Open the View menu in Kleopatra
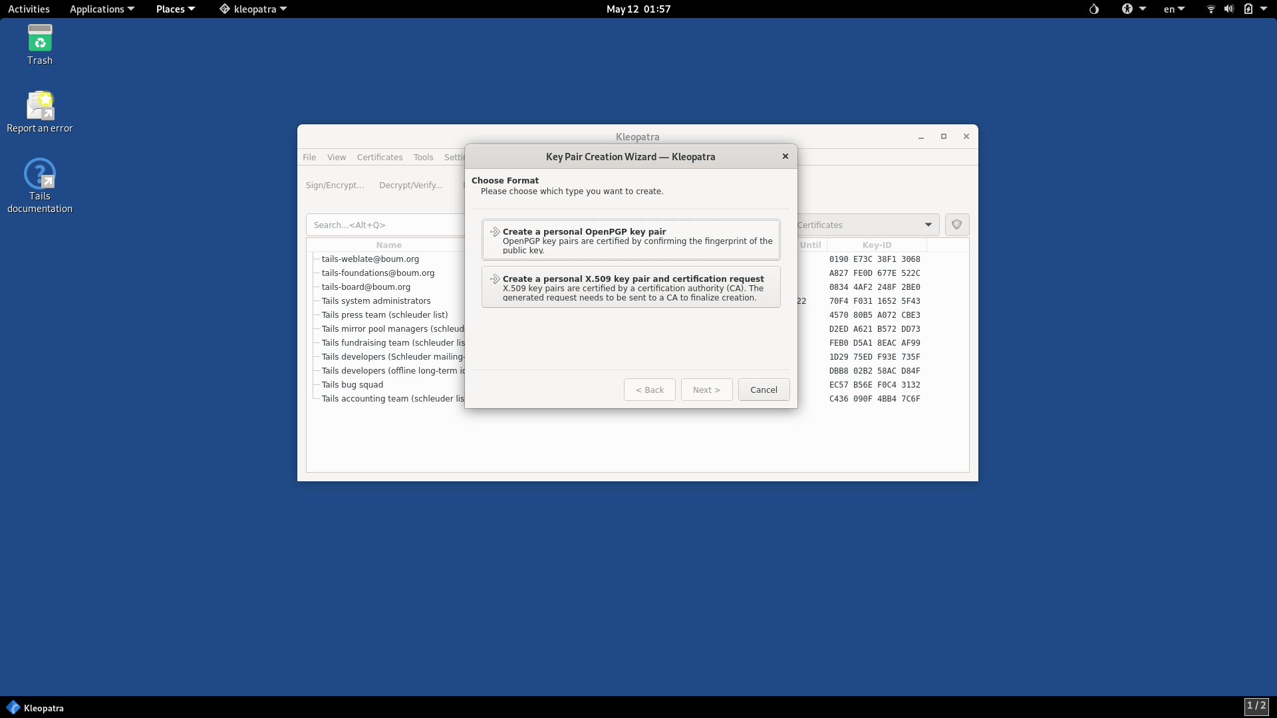The width and height of the screenshot is (1277, 718). tap(337, 158)
